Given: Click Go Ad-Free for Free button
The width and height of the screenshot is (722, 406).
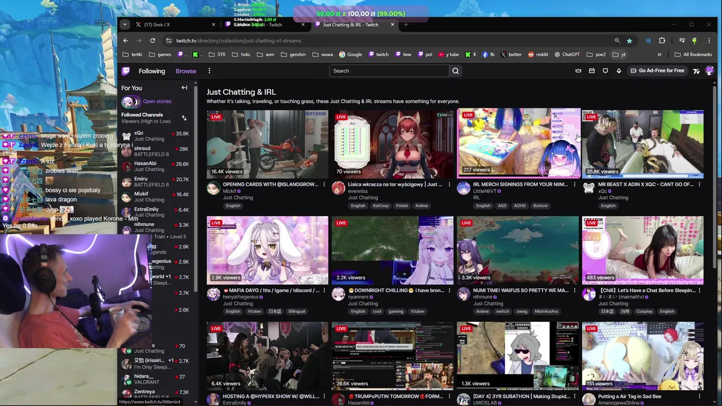Looking at the screenshot, I should 657,70.
